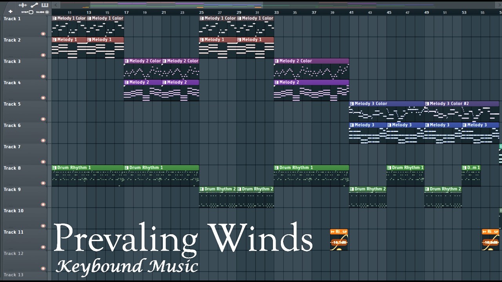Select the pattern clips focus piano icon

tap(44, 5)
